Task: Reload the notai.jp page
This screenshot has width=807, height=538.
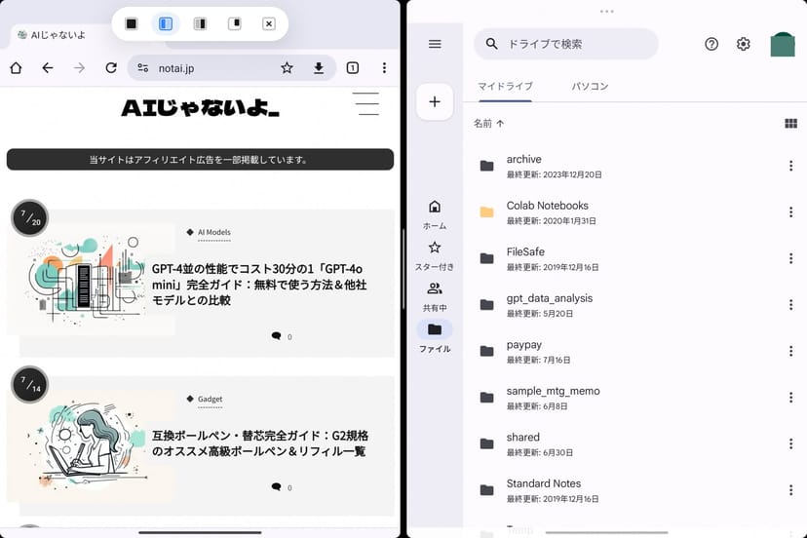Action: tap(111, 68)
